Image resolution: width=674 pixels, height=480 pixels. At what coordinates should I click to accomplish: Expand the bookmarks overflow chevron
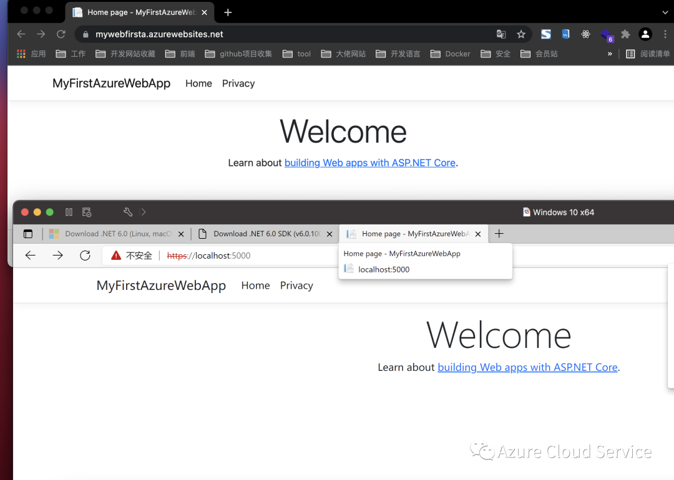pyautogui.click(x=610, y=54)
